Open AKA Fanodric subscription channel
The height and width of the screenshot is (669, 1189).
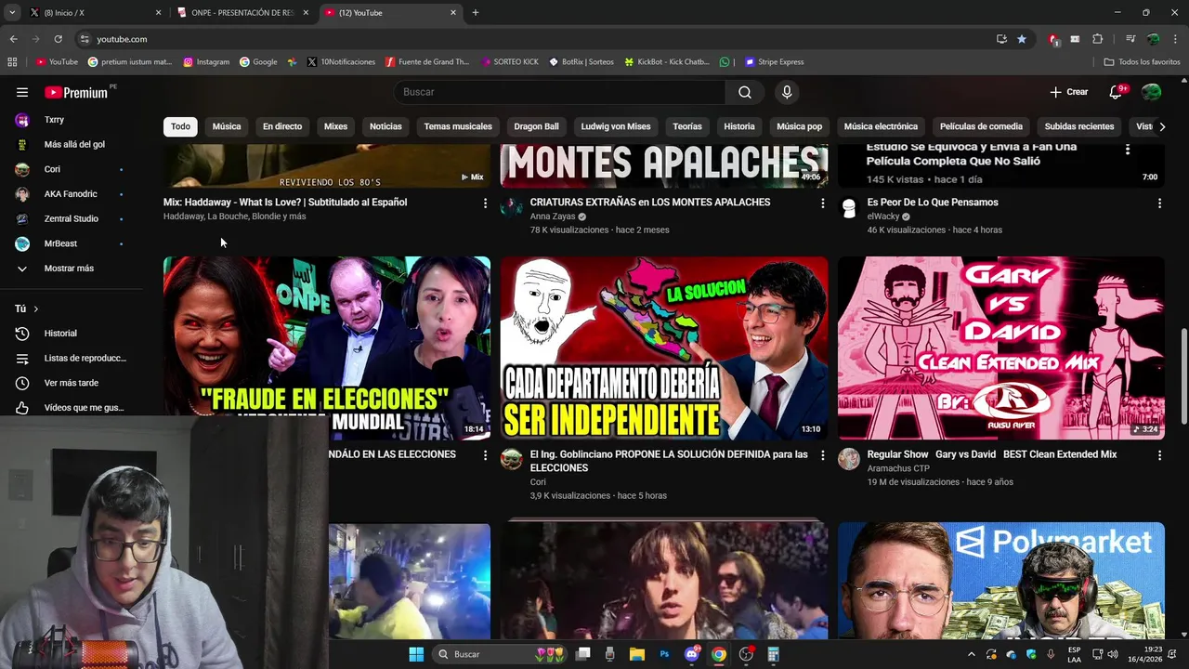click(71, 194)
